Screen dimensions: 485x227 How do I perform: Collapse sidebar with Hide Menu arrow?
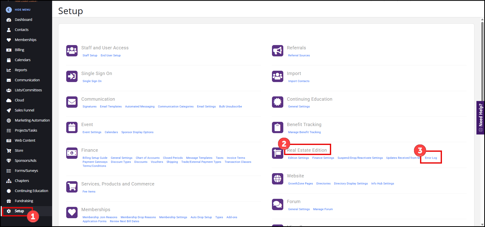[9, 10]
